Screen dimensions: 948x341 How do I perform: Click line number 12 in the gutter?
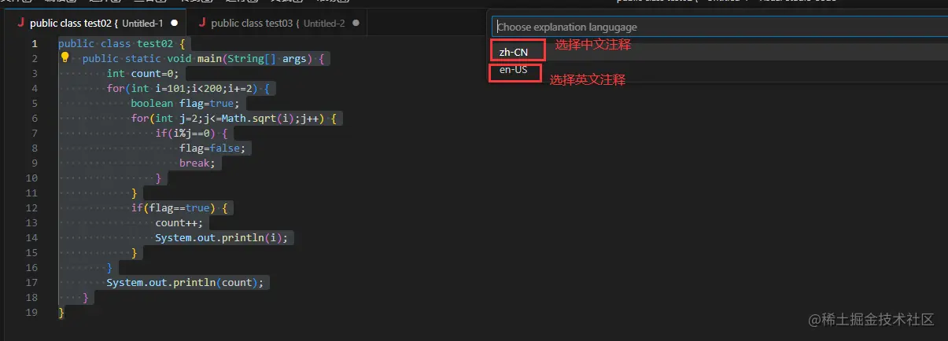pos(32,207)
